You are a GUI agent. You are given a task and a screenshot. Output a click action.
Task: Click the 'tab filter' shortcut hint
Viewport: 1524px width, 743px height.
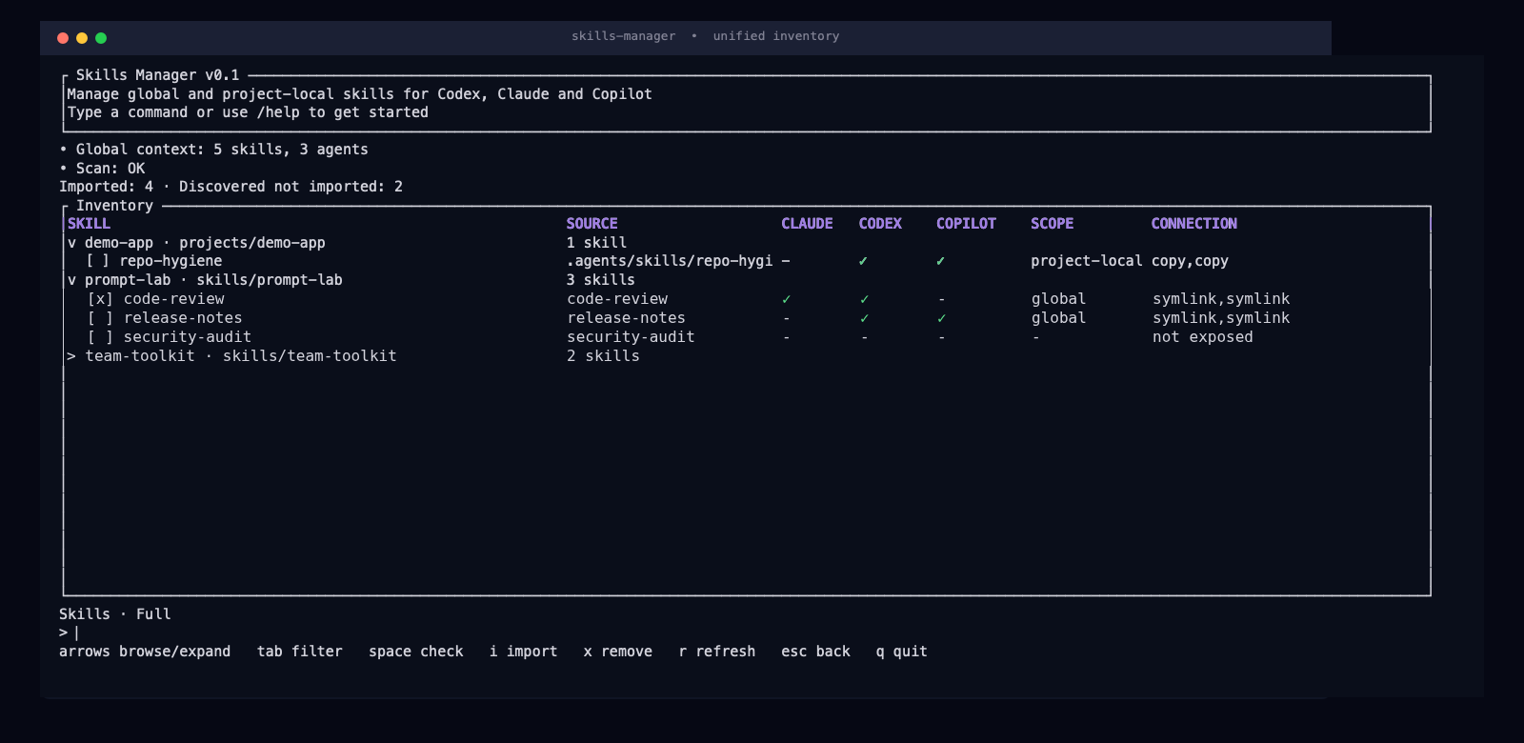[x=299, y=652]
